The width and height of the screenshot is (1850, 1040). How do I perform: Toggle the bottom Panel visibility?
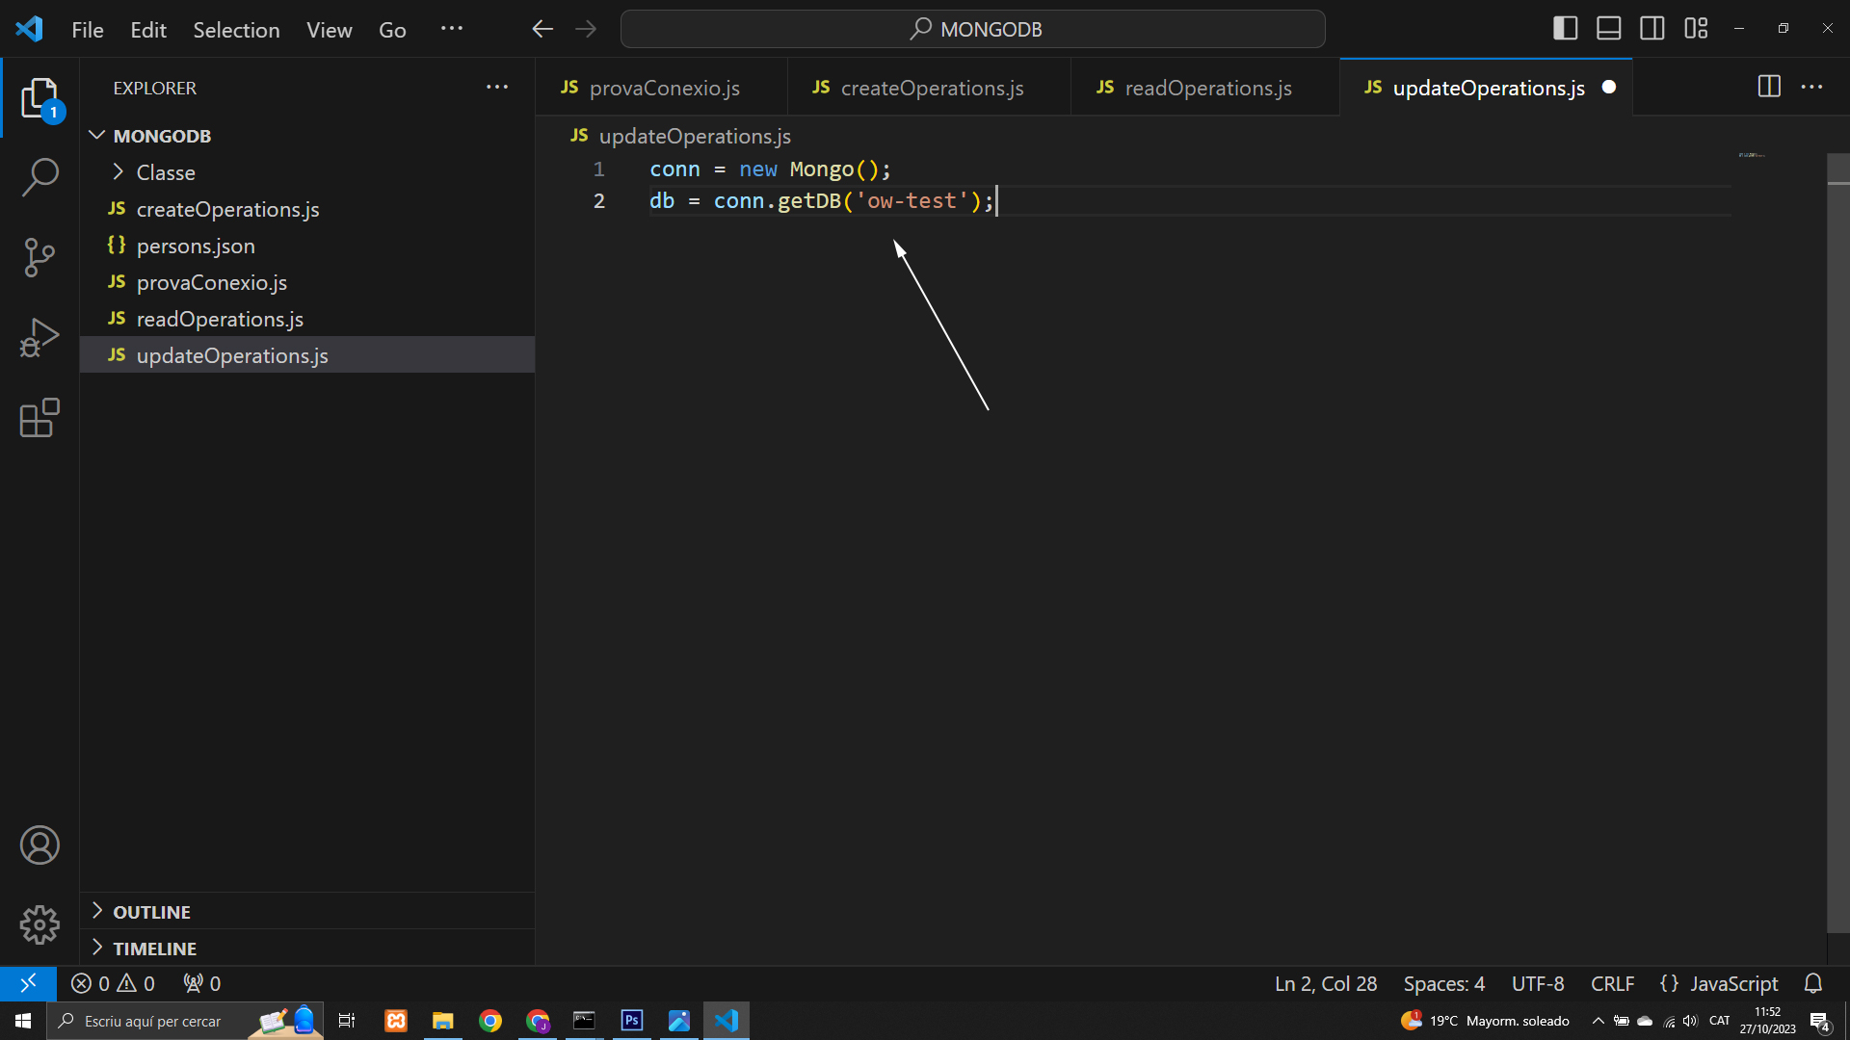[x=1608, y=29]
